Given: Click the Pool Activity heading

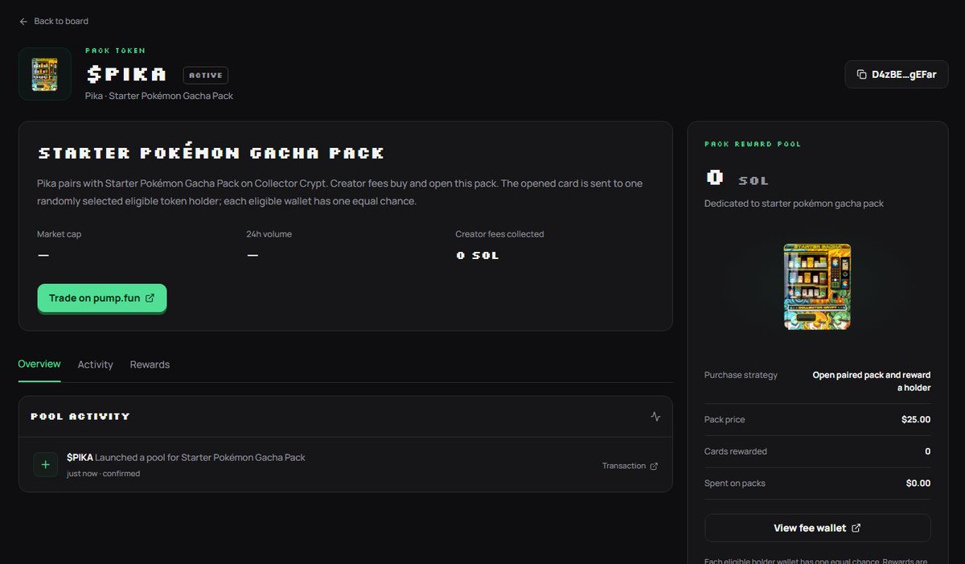Looking at the screenshot, I should point(80,416).
